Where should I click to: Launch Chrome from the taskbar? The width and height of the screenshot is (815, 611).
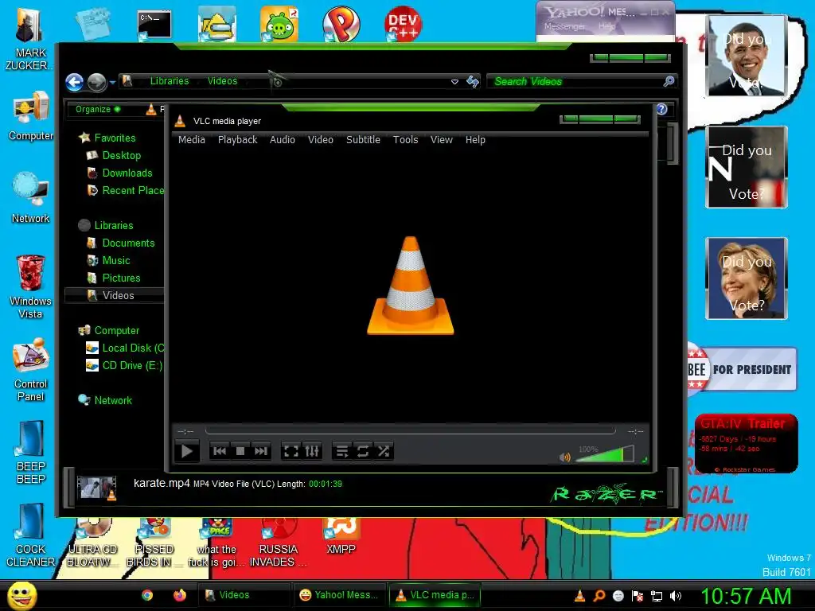(147, 595)
